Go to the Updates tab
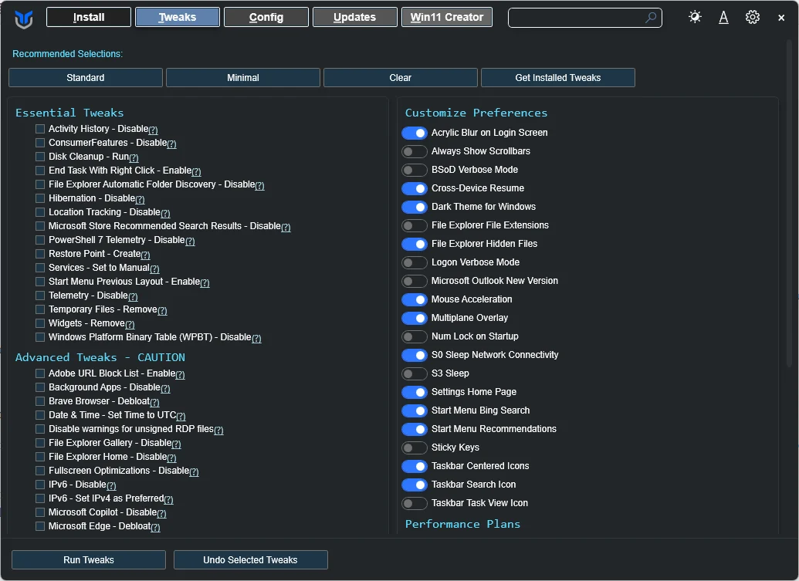The height and width of the screenshot is (581, 799). (354, 17)
